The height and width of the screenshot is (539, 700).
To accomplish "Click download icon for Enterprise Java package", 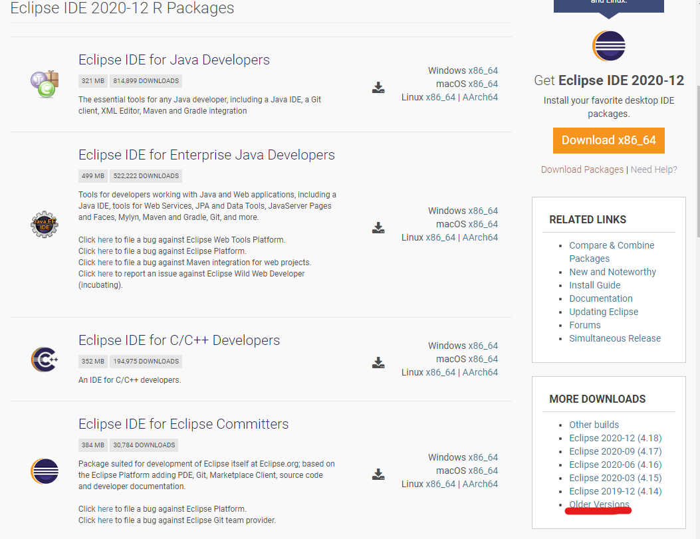I will pos(378,227).
